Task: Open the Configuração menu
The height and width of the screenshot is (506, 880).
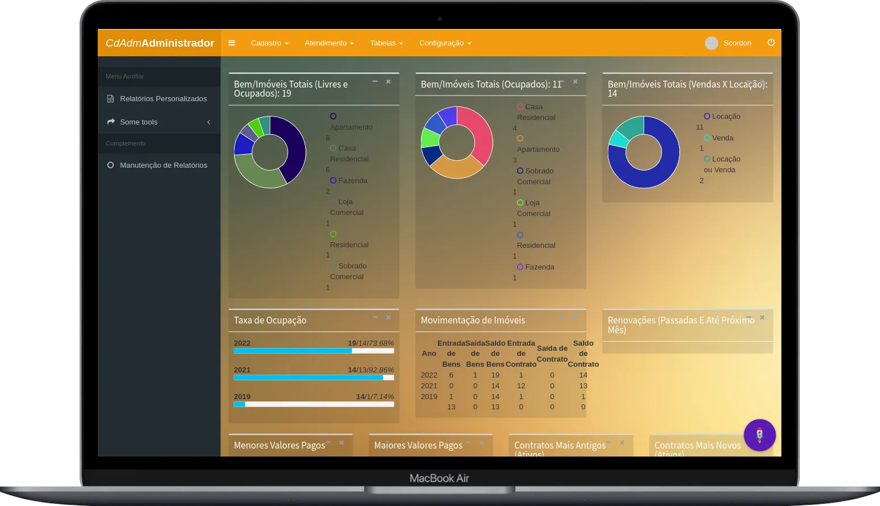Action: [445, 43]
